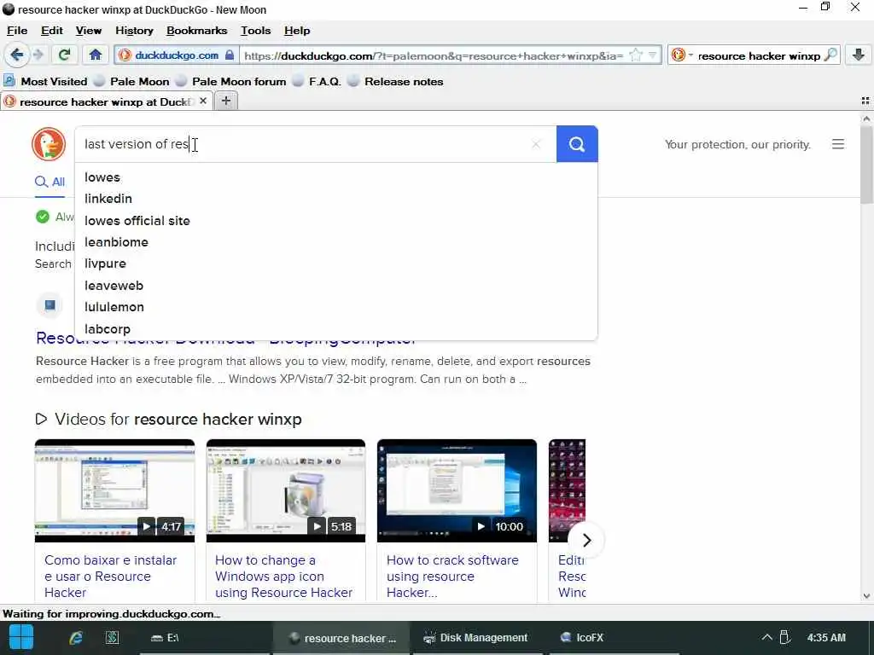Open the Tools menu

pos(256,31)
